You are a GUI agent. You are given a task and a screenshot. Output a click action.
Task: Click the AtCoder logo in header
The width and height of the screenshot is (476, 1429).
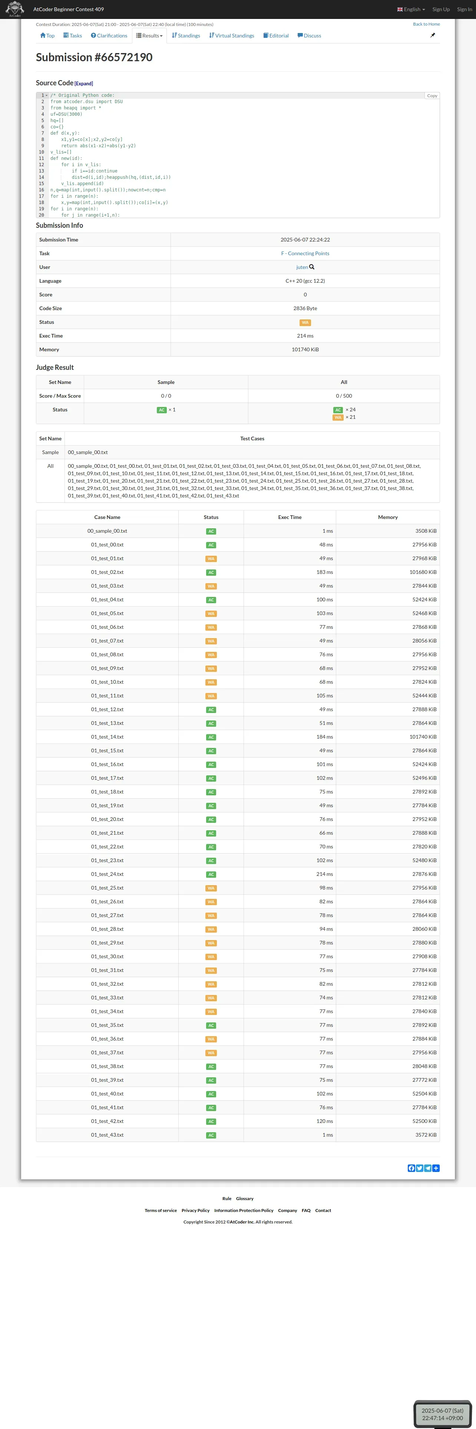(x=15, y=9)
